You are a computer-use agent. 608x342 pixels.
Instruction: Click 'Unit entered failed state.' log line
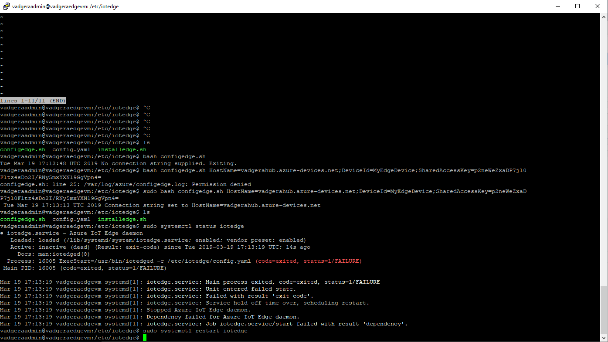(x=148, y=289)
